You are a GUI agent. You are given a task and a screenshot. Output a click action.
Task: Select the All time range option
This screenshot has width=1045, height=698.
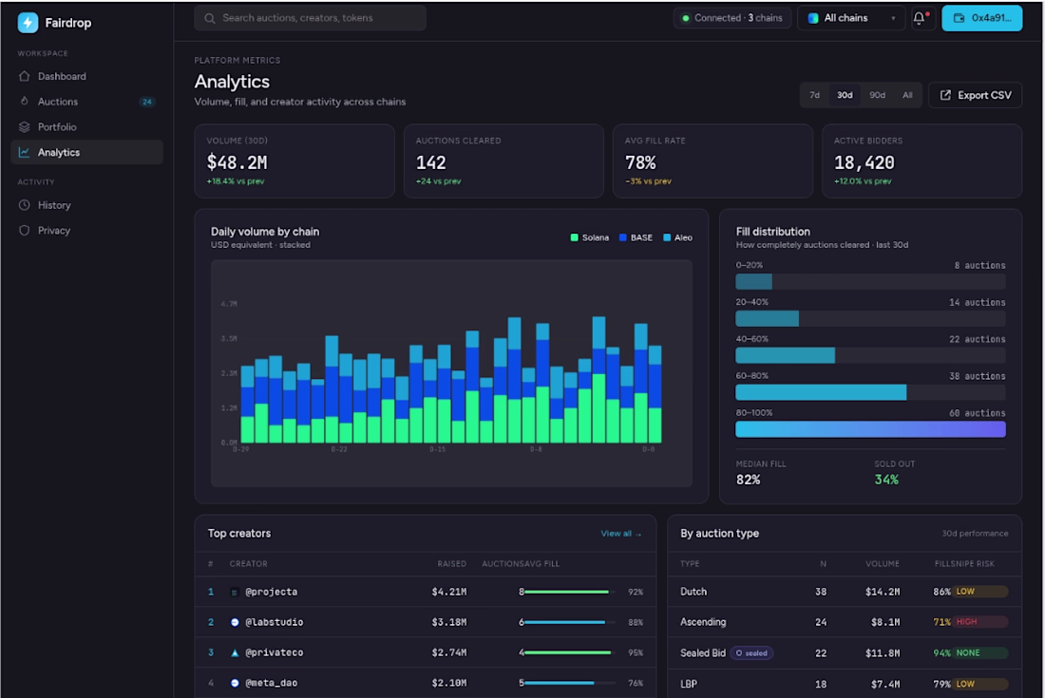(x=907, y=95)
